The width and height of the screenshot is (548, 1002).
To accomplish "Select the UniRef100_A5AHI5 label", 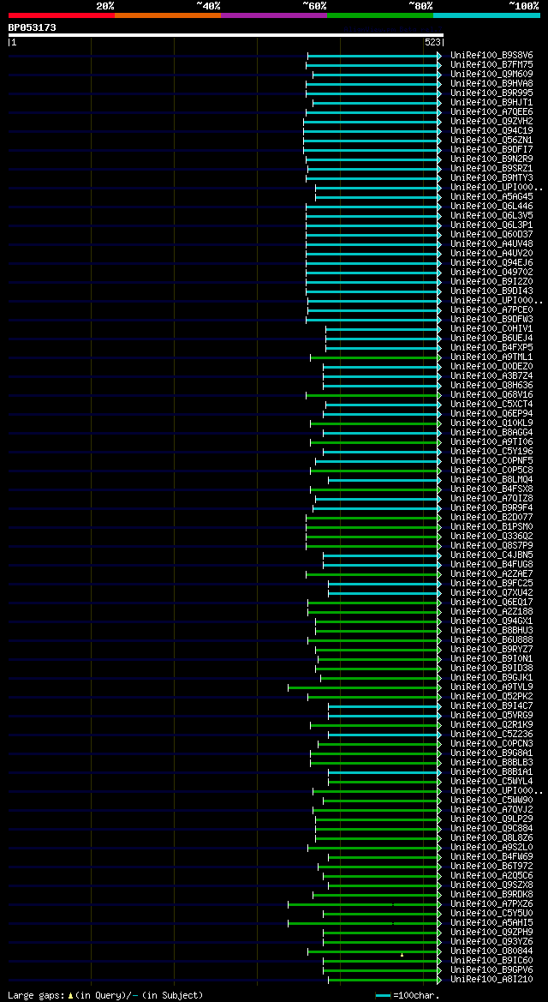I will pyautogui.click(x=491, y=923).
